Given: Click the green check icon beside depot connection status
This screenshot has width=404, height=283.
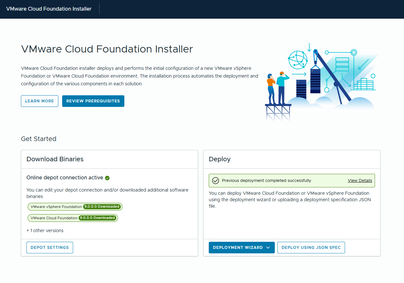Looking at the screenshot, I should click(107, 178).
